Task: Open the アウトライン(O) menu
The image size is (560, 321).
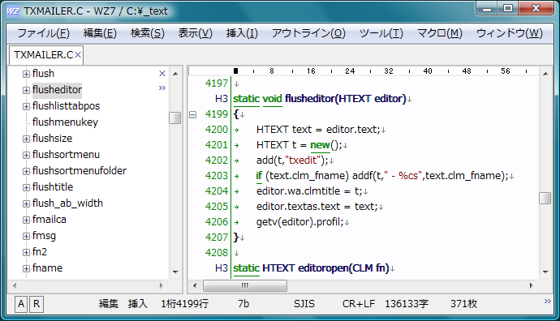Action: coord(308,33)
